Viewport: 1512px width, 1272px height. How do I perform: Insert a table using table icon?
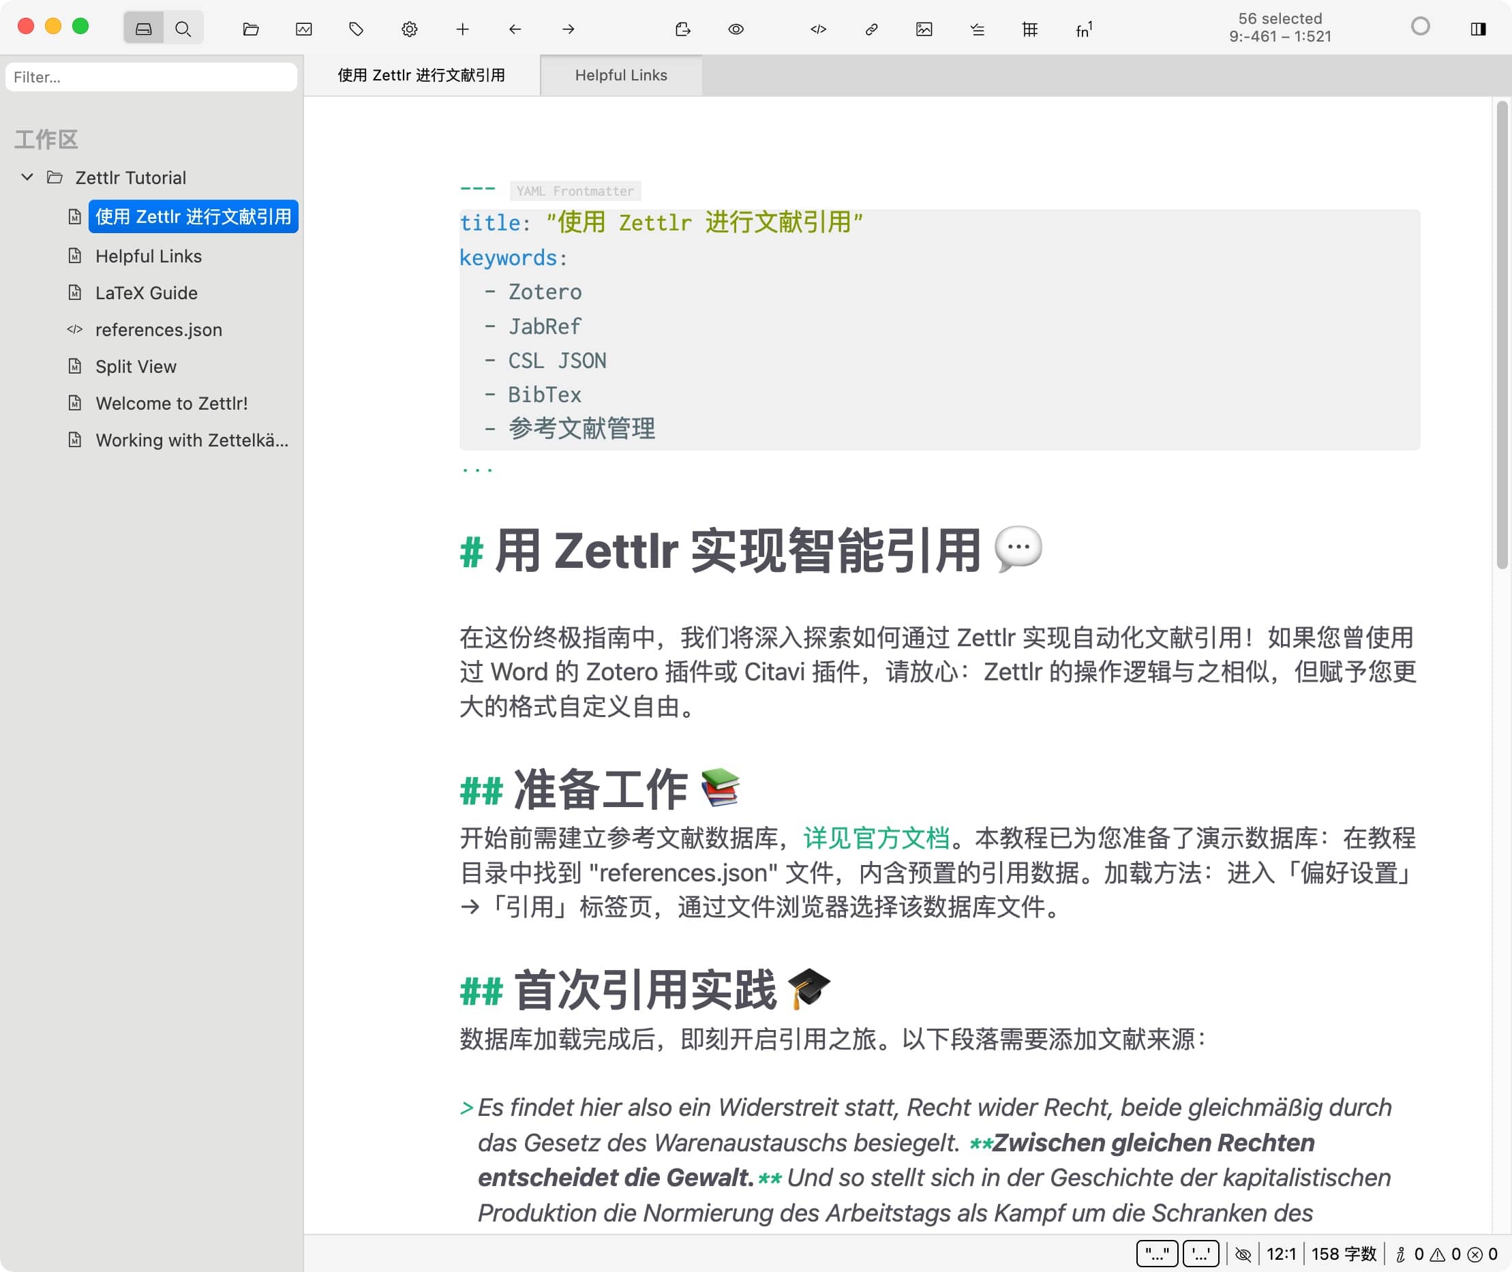click(x=1029, y=29)
